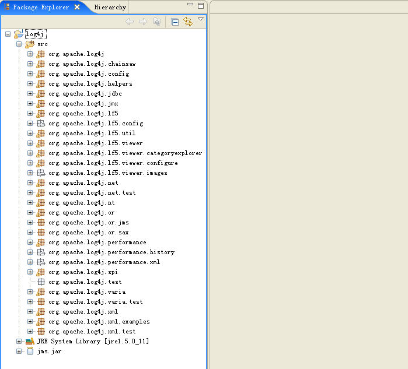Select JRE System Library [jre1.5.0_11] label
This screenshot has height=369, width=408.
pos(93,341)
